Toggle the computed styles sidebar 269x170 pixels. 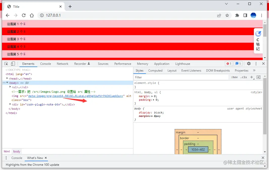coord(258,77)
